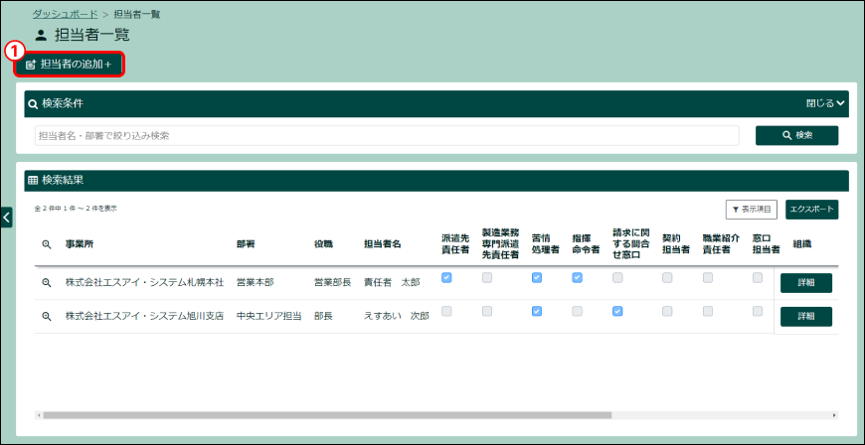The image size is (865, 445).
Task: Click the 営業部長 position cell
Action: tap(333, 283)
